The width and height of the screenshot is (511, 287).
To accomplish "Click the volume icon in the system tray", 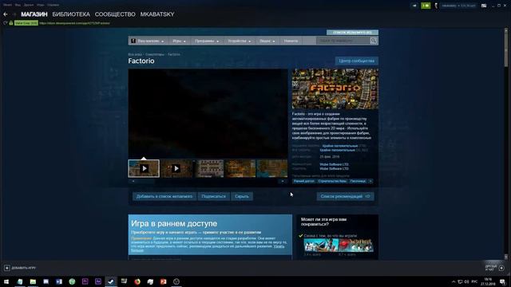I will (x=466, y=281).
